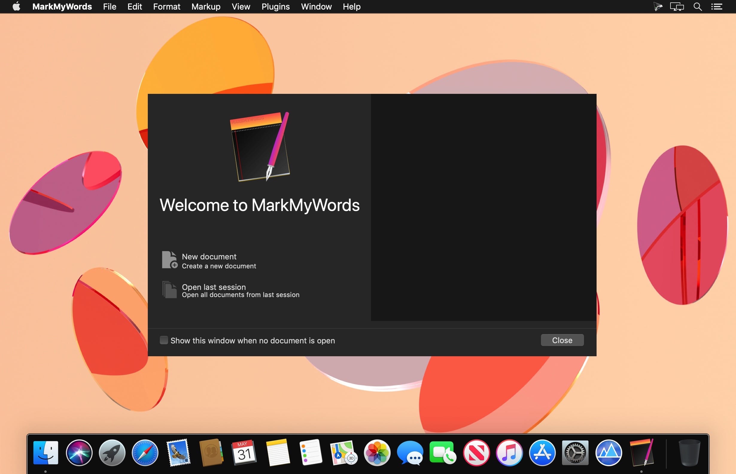
Task: Open the Photos app in Dock
Action: (377, 452)
